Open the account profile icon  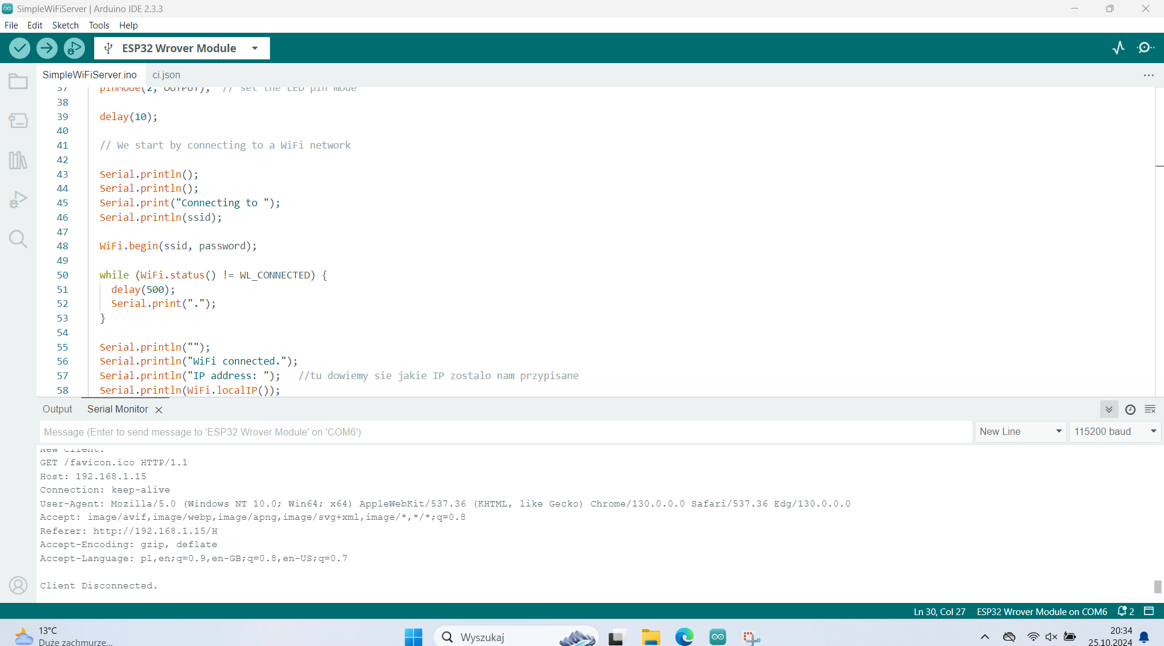tap(18, 585)
